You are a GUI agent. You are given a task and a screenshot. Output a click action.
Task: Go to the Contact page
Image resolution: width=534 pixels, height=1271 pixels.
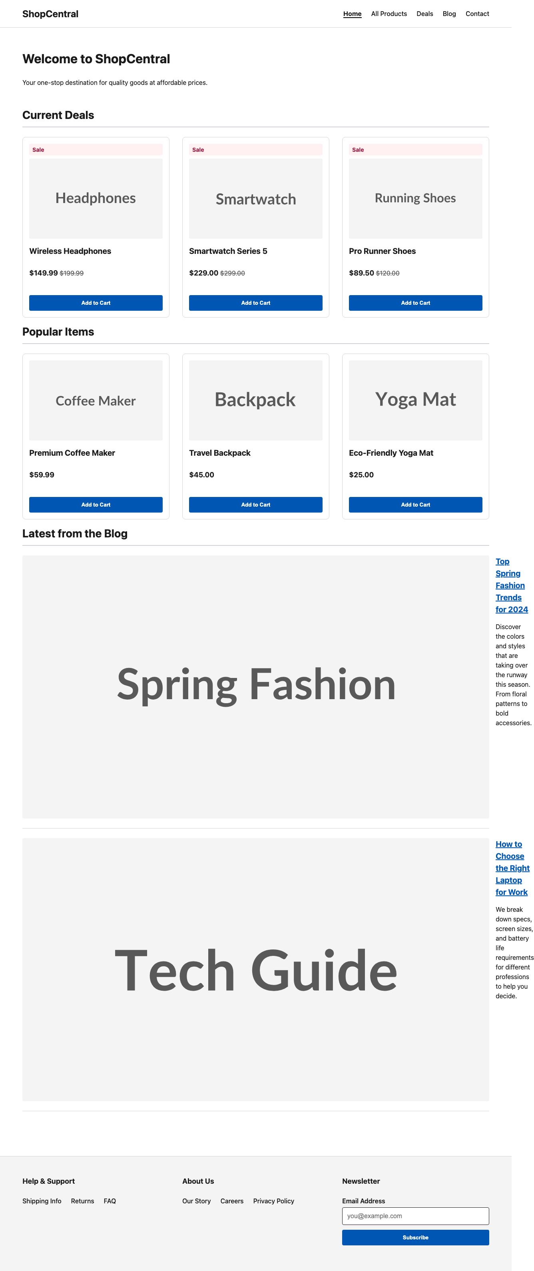tap(477, 14)
